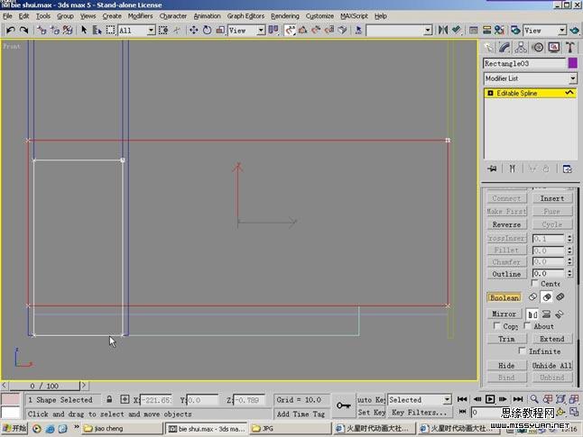
Task: Toggle Auto Key animation mode
Action: (371, 399)
